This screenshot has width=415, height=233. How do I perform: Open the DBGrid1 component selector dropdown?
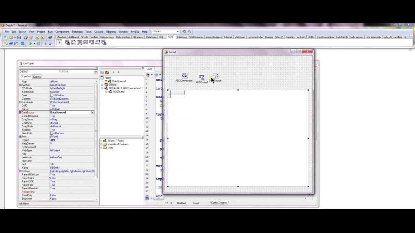tap(96, 72)
